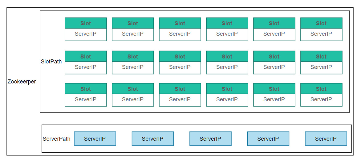Screen dimensions: 361x161
Task: Click fourth blue ServerIP box in ServerPath
Action: pyautogui.click(x=268, y=139)
